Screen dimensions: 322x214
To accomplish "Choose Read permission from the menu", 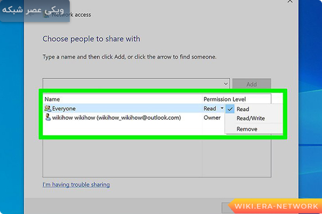I will point(243,109).
